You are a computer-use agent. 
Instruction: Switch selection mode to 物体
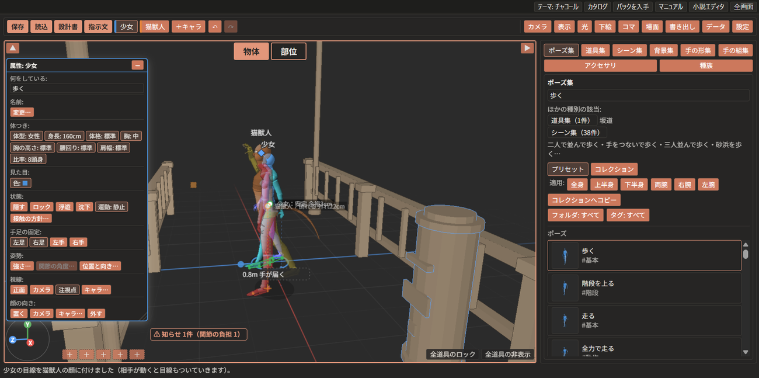pos(252,51)
